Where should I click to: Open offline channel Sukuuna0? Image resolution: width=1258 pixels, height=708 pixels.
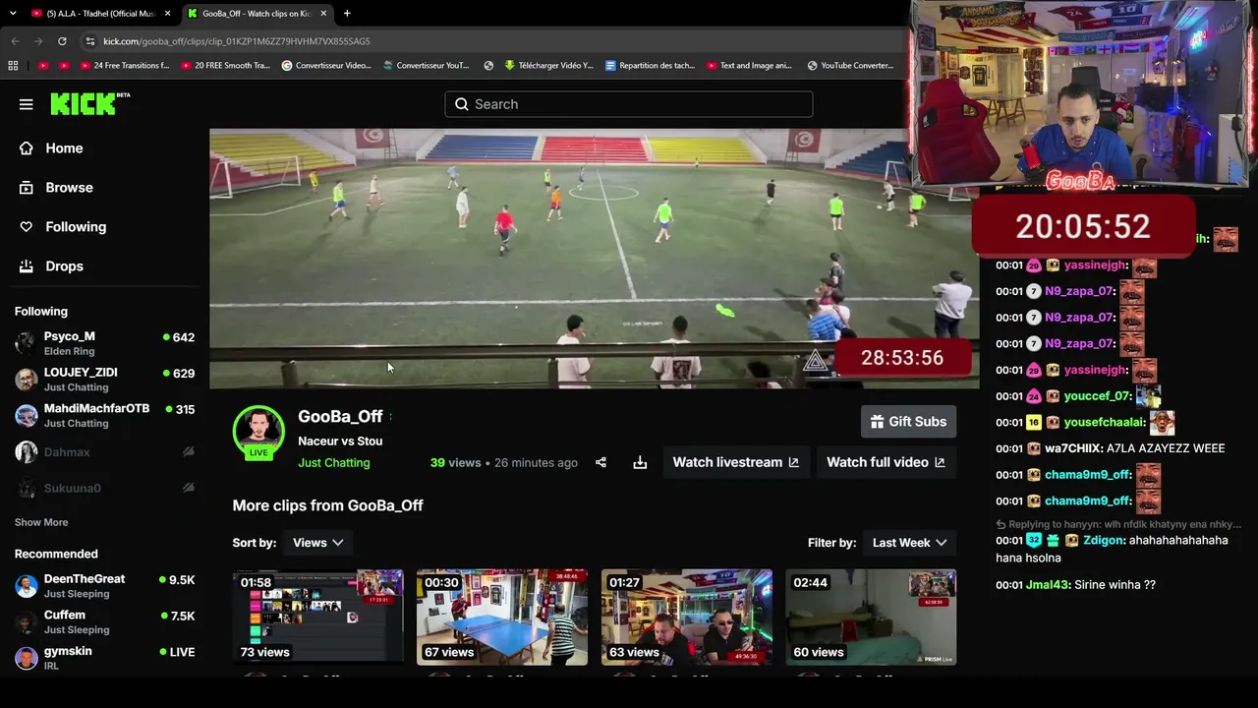pos(105,489)
